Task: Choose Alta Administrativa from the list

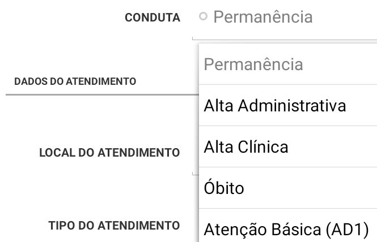Action: 288,105
